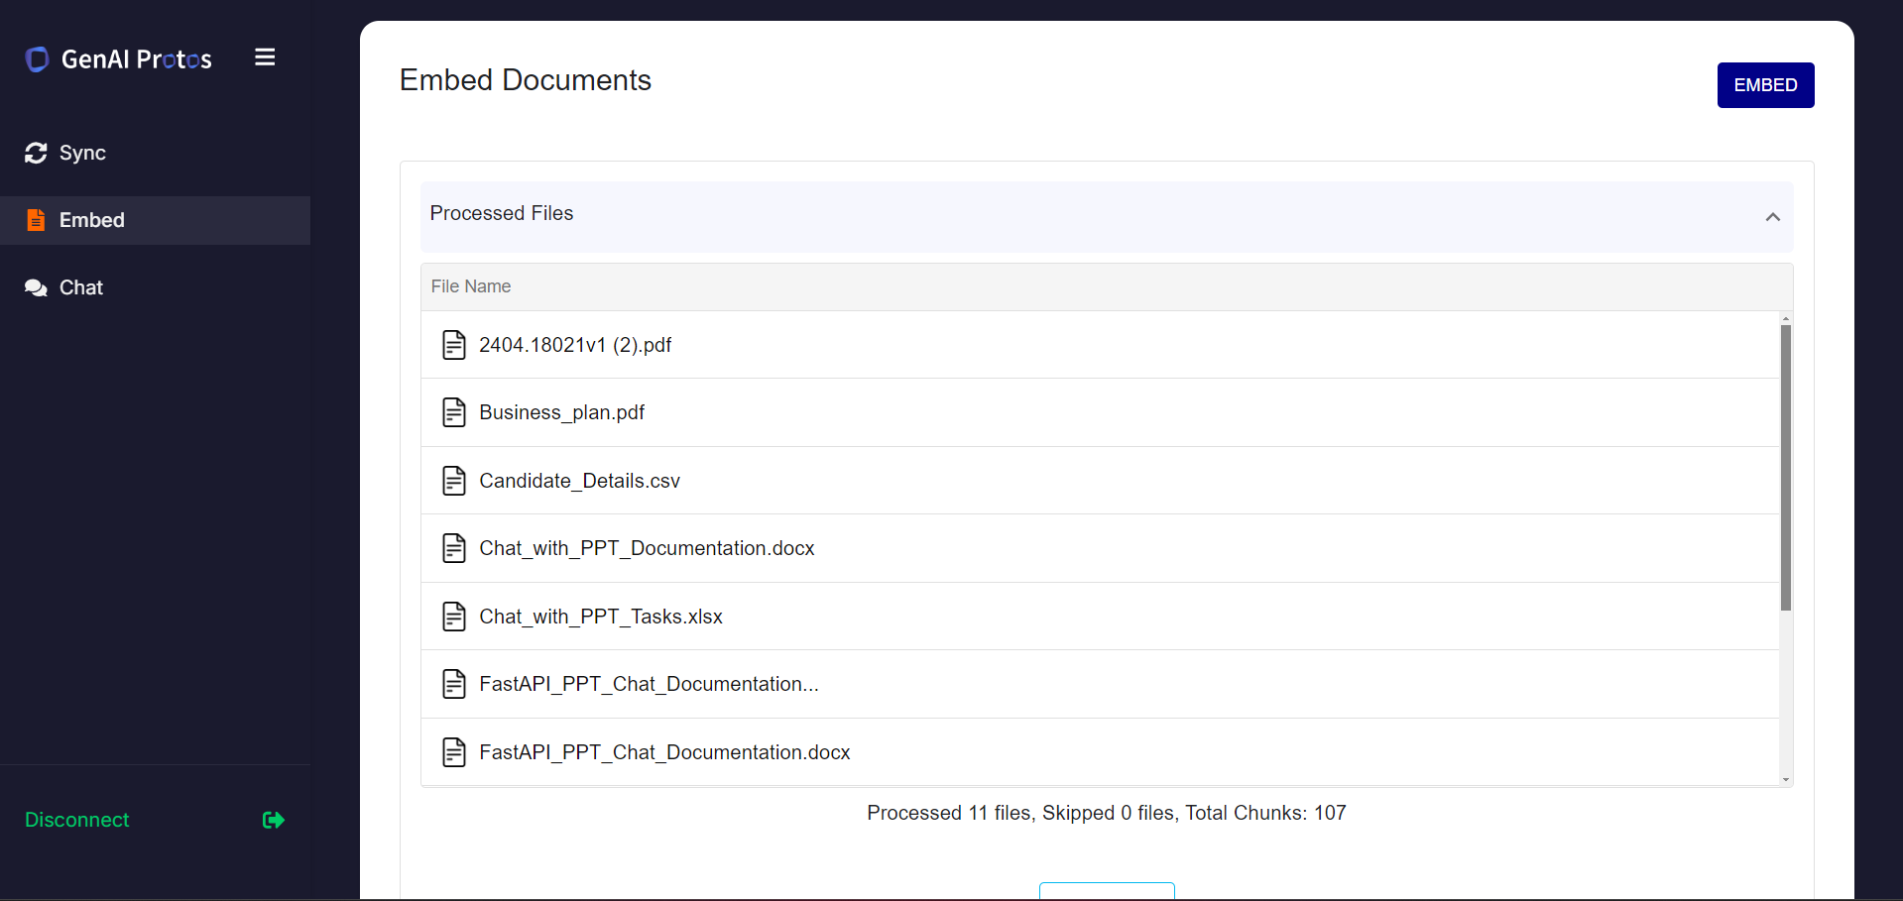Image resolution: width=1903 pixels, height=901 pixels.
Task: Click the file list scroll-up arrow
Action: point(1786,319)
